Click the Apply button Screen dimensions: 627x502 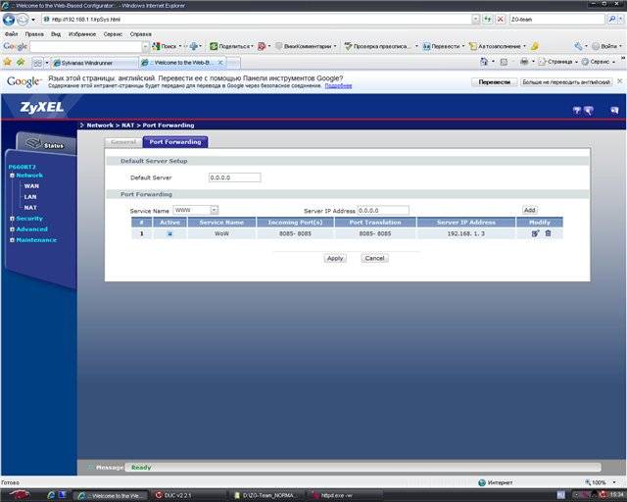click(x=335, y=258)
